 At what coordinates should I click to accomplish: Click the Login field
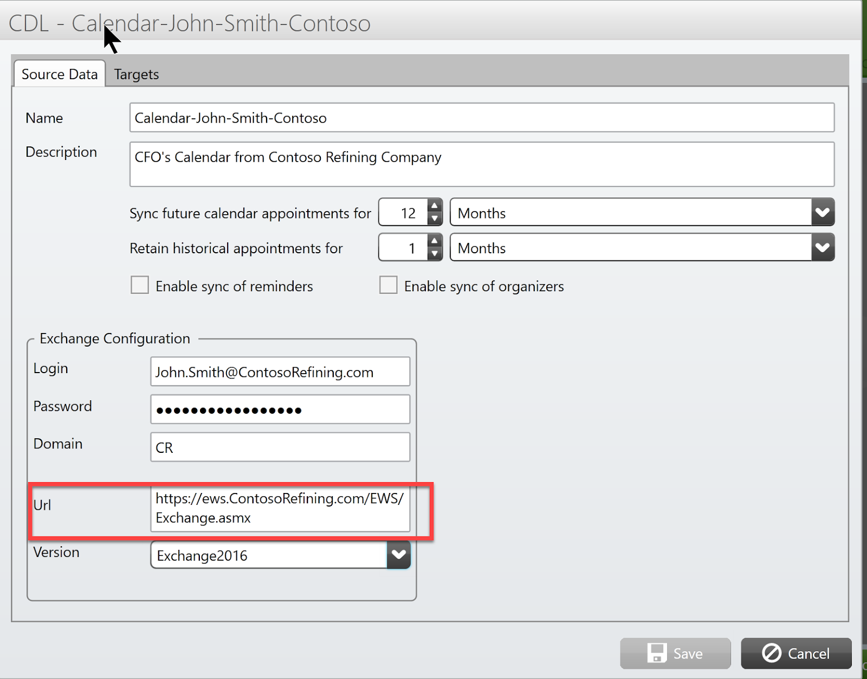click(x=280, y=371)
